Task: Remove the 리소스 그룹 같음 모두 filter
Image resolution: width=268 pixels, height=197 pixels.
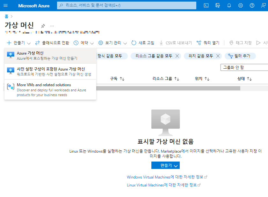Action: (177, 56)
